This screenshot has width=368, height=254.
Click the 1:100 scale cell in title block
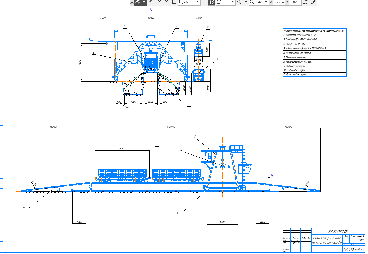pyautogui.click(x=361, y=240)
